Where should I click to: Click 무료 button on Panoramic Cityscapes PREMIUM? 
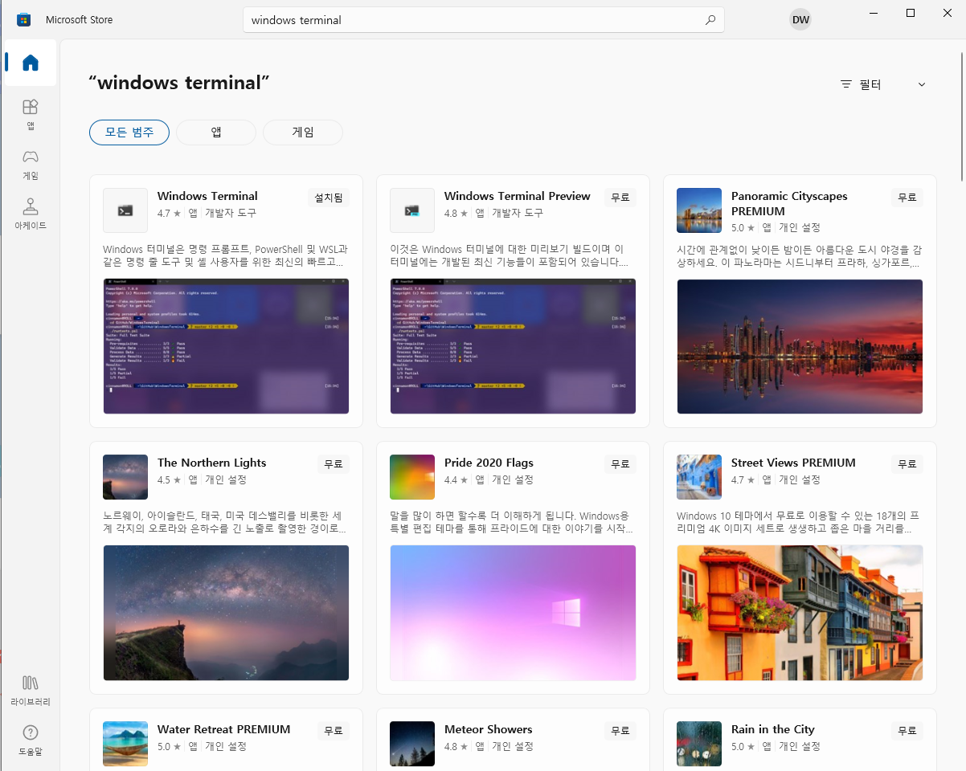907,198
